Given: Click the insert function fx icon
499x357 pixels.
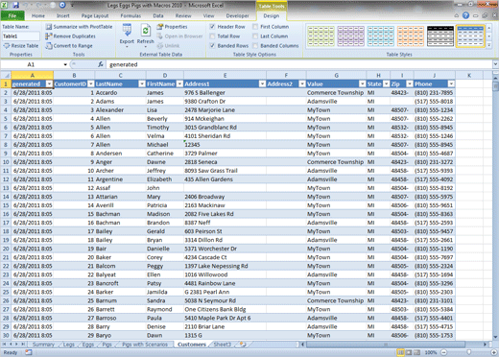Looking at the screenshot, I should click(x=101, y=64).
